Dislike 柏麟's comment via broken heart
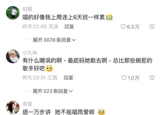Screen dimensions: 161x115 pos(152,27)
